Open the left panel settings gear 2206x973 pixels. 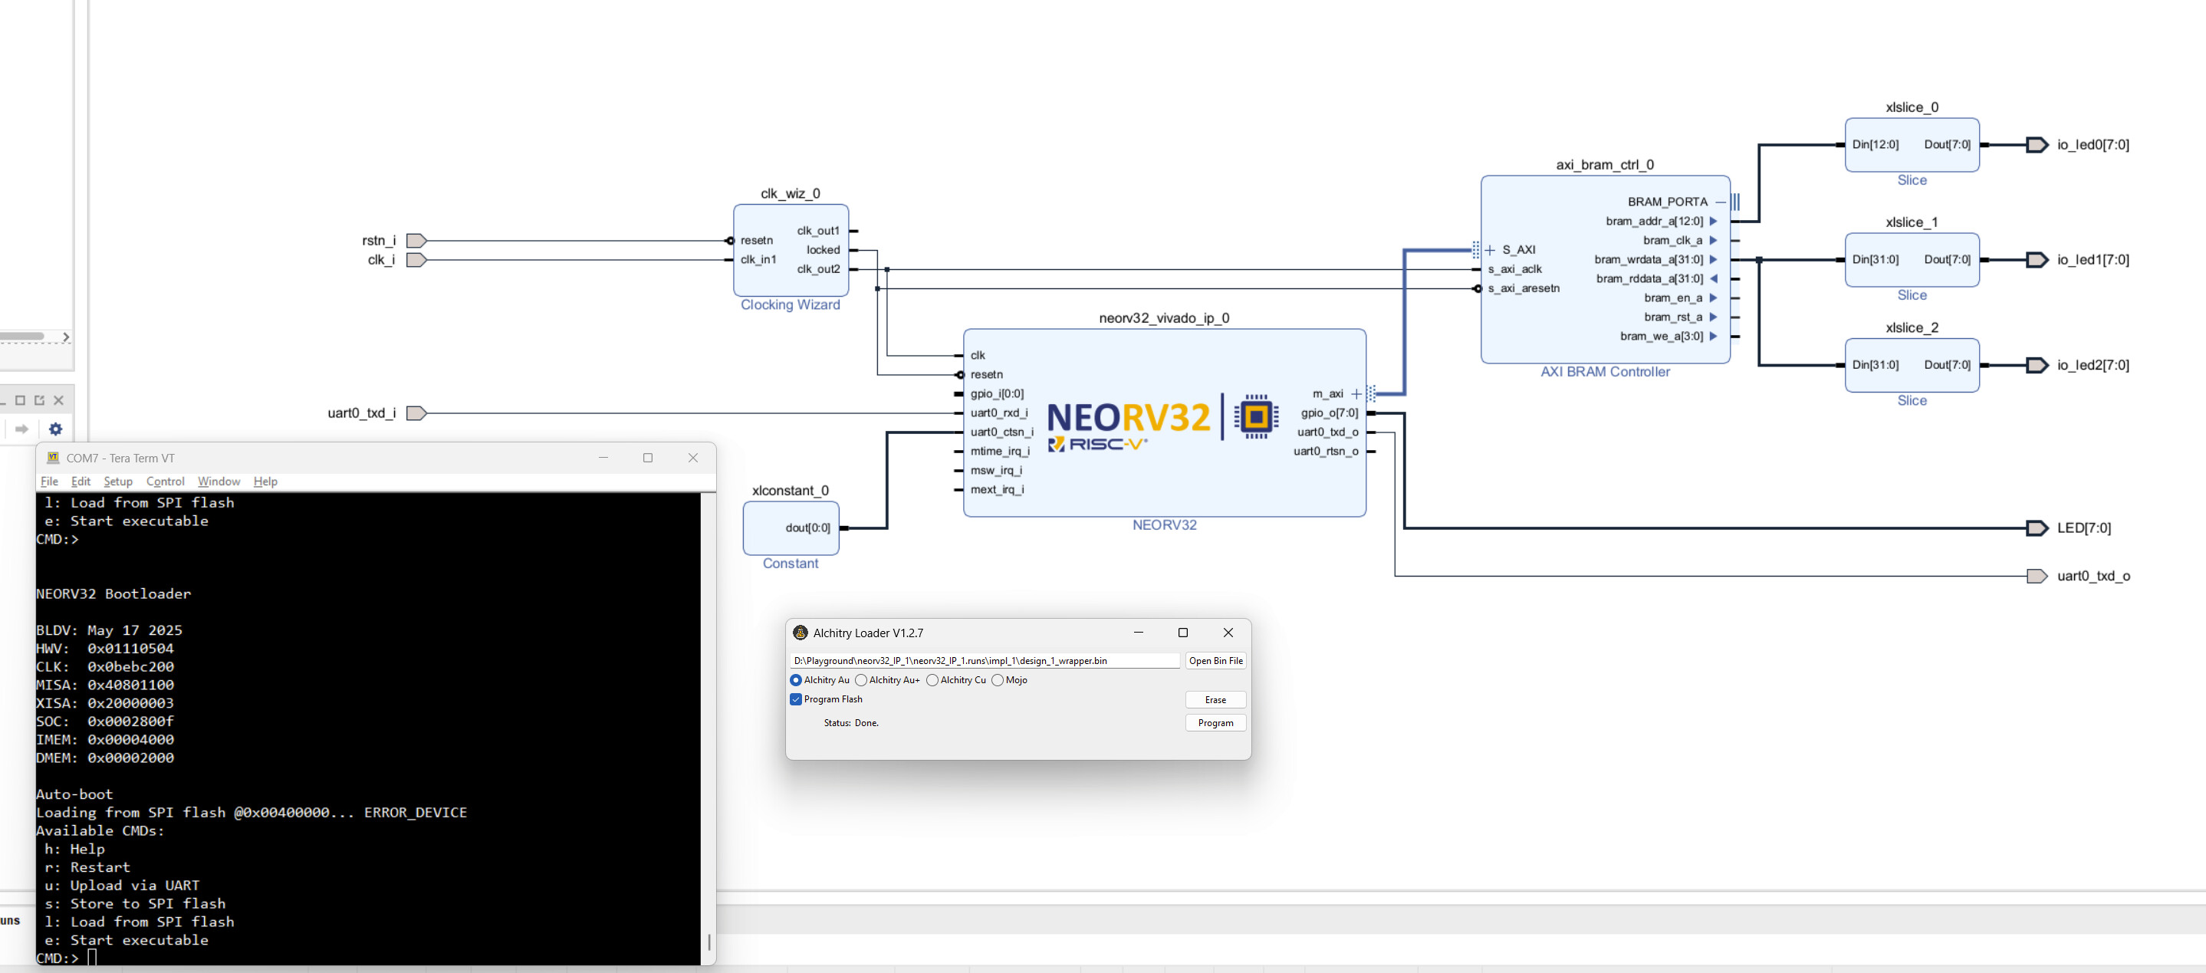pos(56,429)
